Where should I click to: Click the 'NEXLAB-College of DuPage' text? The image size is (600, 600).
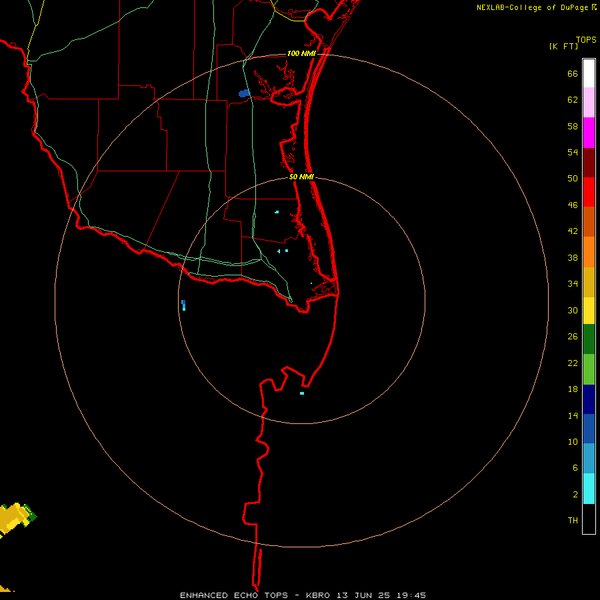tap(532, 7)
